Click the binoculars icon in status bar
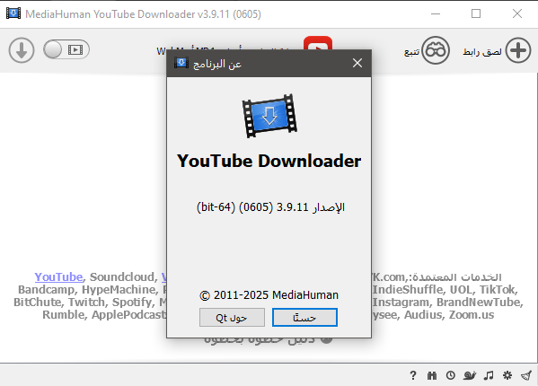The image size is (538, 386). click(x=432, y=376)
